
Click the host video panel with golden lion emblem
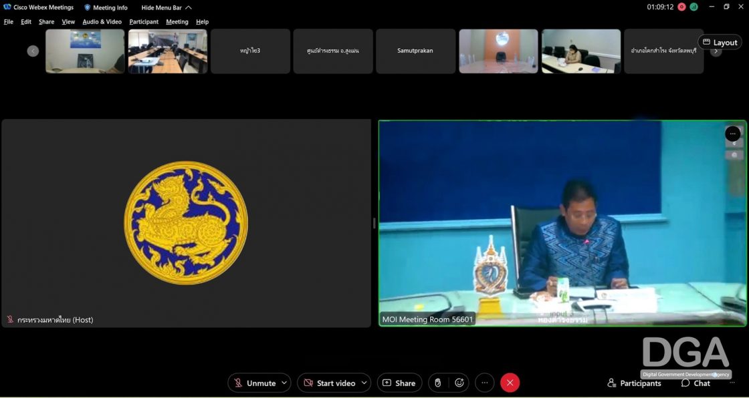pyautogui.click(x=187, y=223)
